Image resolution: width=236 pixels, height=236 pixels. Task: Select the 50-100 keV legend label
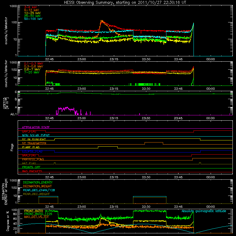pyautogui.click(x=33, y=19)
